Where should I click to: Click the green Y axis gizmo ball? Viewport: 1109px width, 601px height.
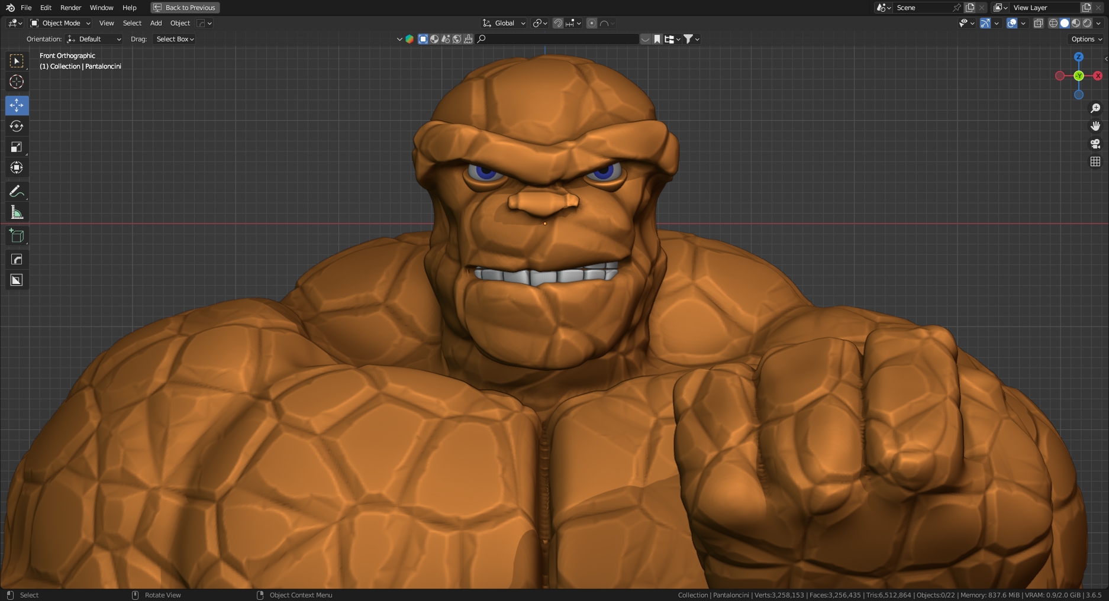click(x=1079, y=76)
